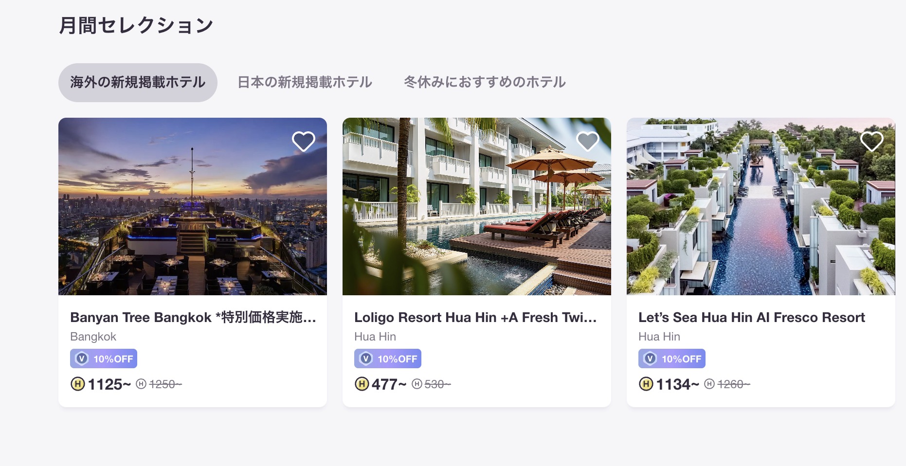Open Loligo Resort Hua Hin title link
Viewport: 906px width, 466px height.
tap(475, 317)
